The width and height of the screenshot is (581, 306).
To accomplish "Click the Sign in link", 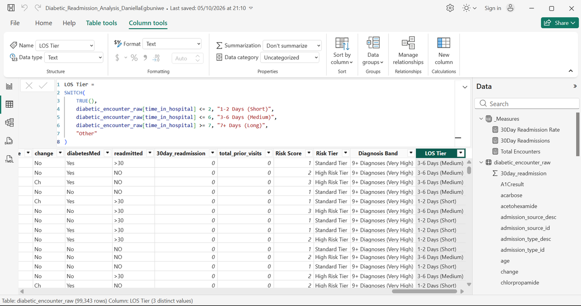I will pos(492,8).
